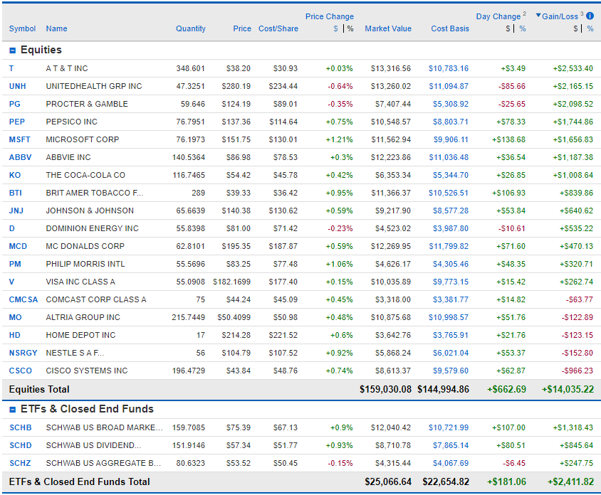Show Day Change in percent
This screenshot has width=601, height=495.
[523, 28]
